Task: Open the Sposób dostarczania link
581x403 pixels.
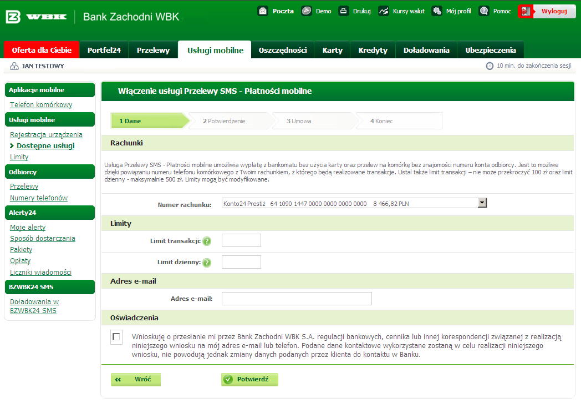Action: (x=42, y=238)
